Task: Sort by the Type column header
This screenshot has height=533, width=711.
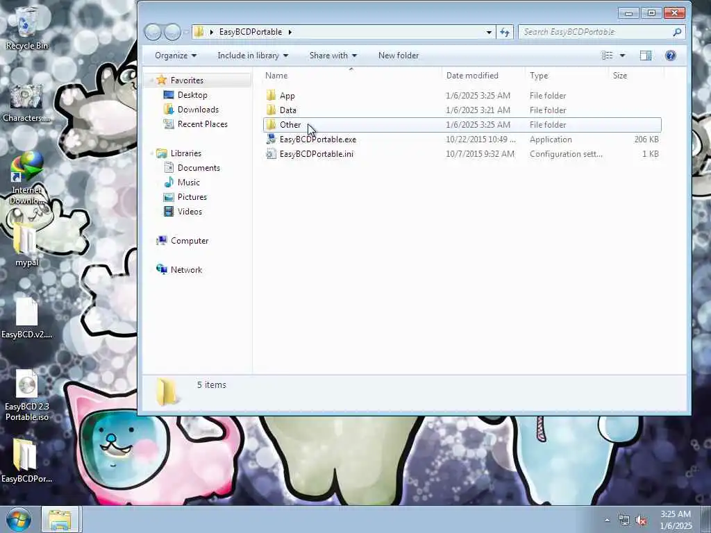Action: click(567, 76)
